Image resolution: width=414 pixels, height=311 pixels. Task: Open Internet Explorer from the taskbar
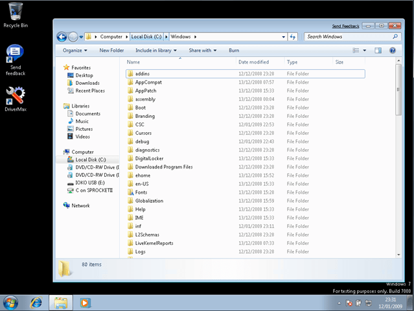(36, 302)
